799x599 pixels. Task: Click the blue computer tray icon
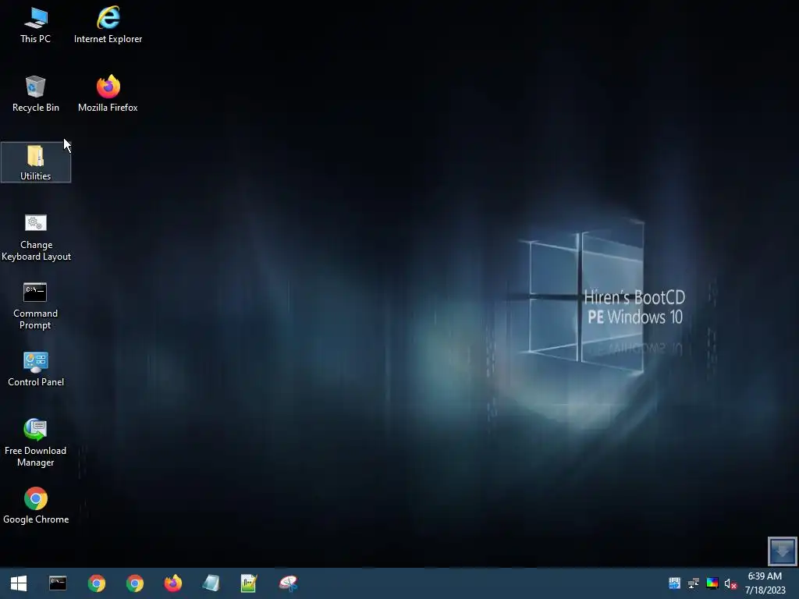(675, 583)
